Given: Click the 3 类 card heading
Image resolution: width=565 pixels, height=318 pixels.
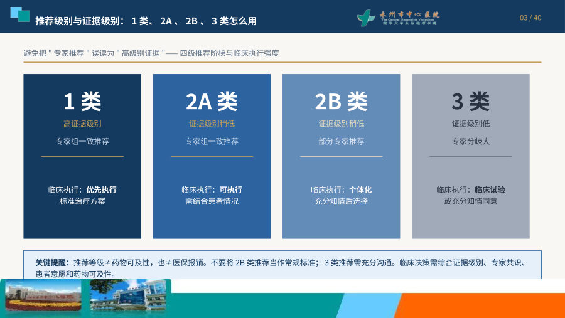Looking at the screenshot, I should coord(471,102).
